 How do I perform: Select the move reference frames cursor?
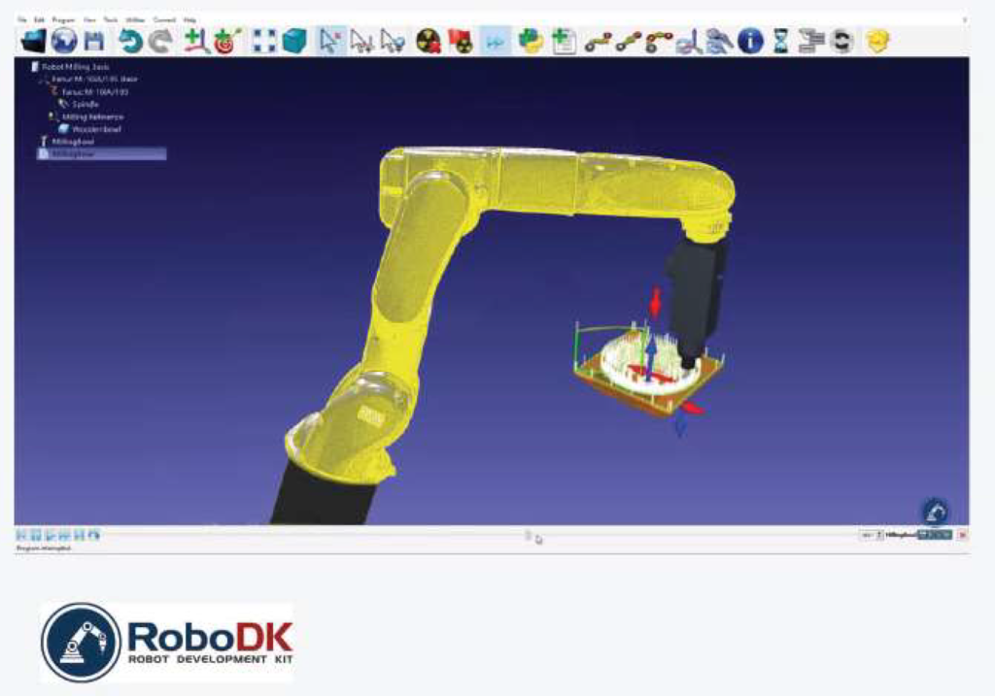pos(361,42)
